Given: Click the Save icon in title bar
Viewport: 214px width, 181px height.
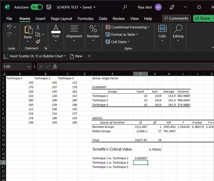Looking at the screenshot, I should tap(49, 7).
